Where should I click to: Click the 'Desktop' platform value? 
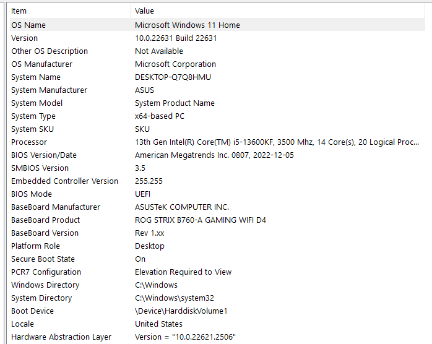pos(150,246)
